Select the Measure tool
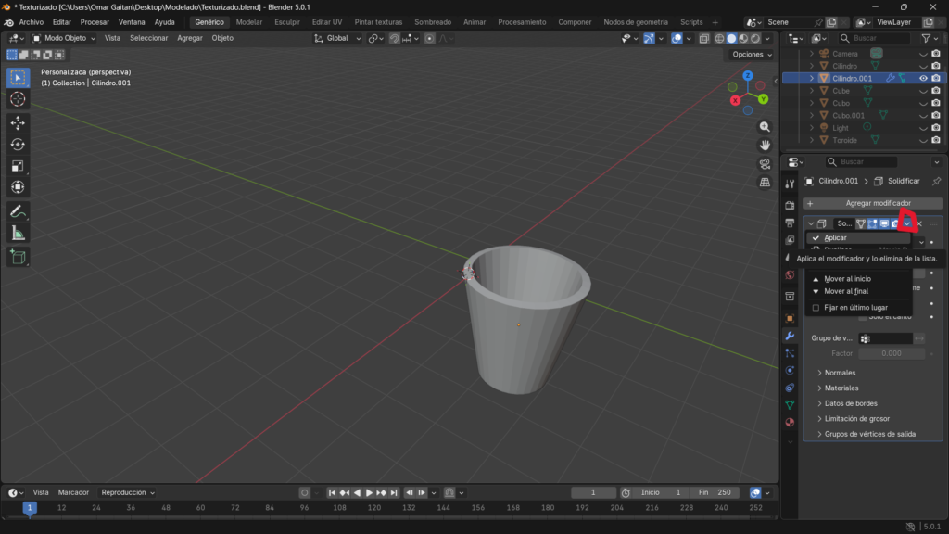The image size is (949, 534). (18, 234)
